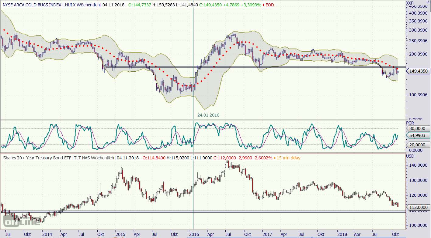
Task: Click the 350,3906 price axis label
Action: (x=418, y=21)
